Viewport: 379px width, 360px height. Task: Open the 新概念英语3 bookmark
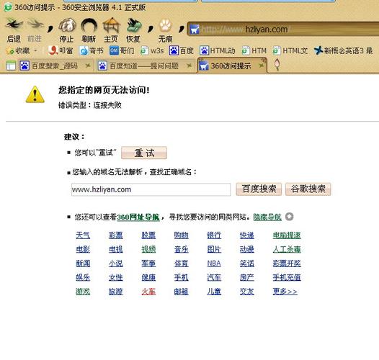coord(343,50)
